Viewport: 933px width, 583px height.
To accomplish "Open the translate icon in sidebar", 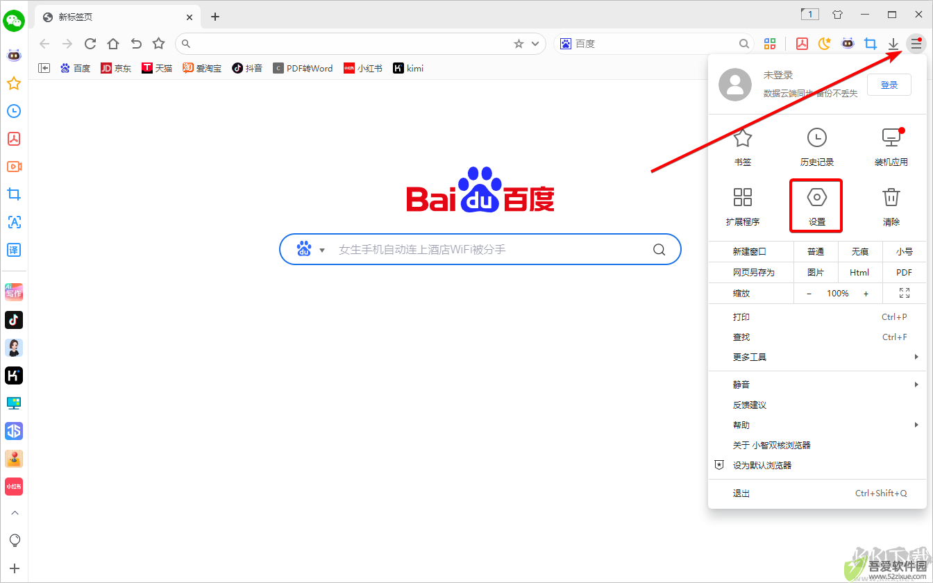I will pos(14,250).
